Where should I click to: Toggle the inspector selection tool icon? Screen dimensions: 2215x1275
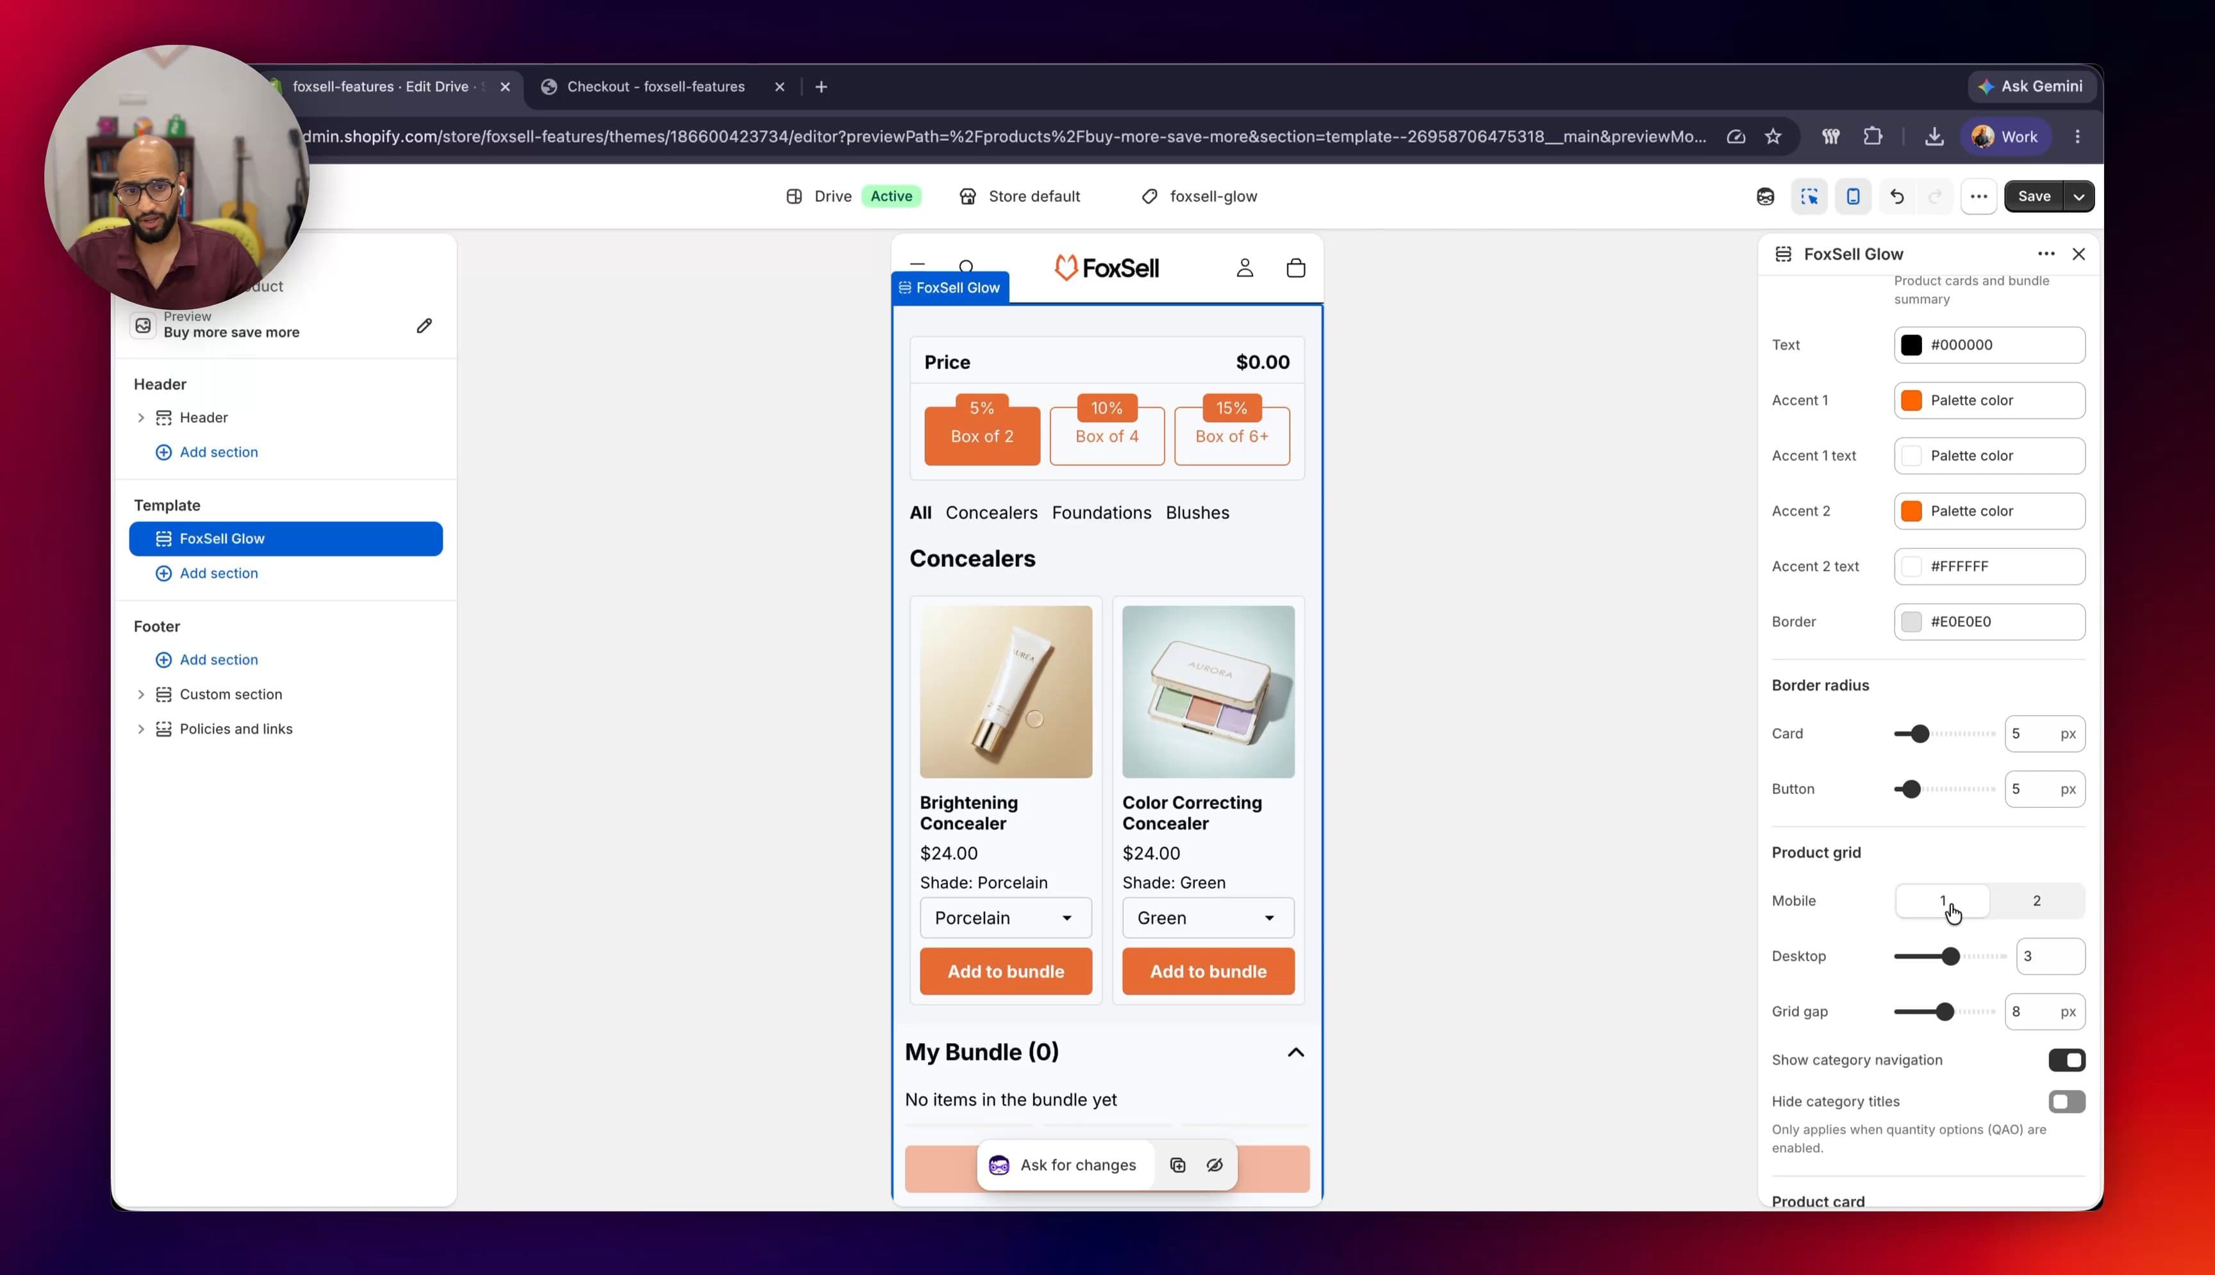tap(1809, 196)
